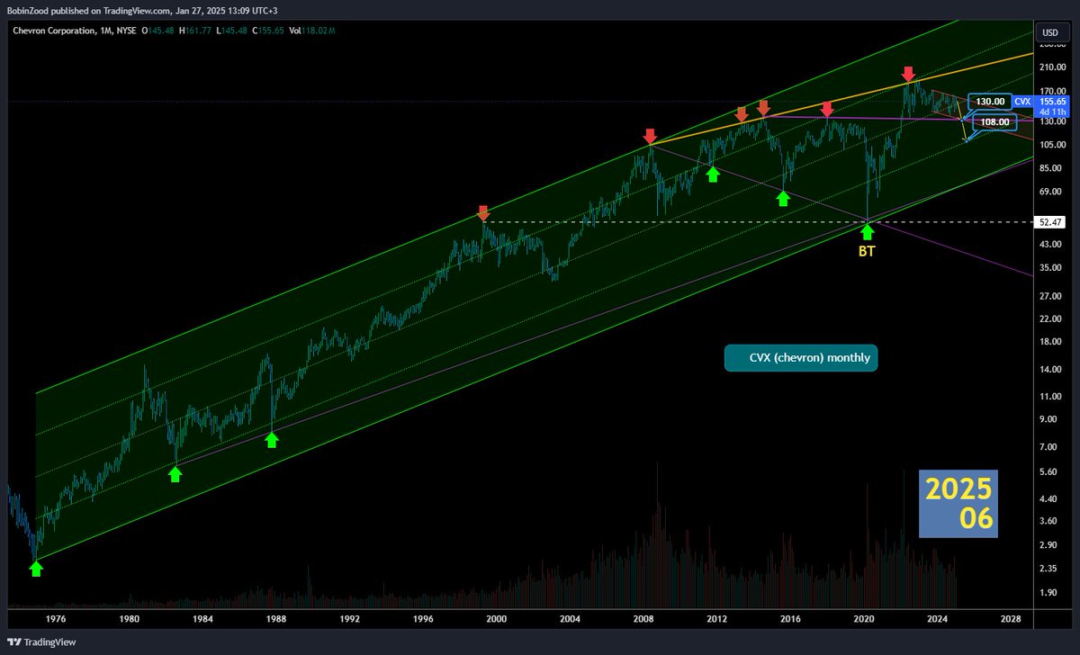The width and height of the screenshot is (1080, 655).
Task: Click the C155.65 close price value
Action: (266, 32)
